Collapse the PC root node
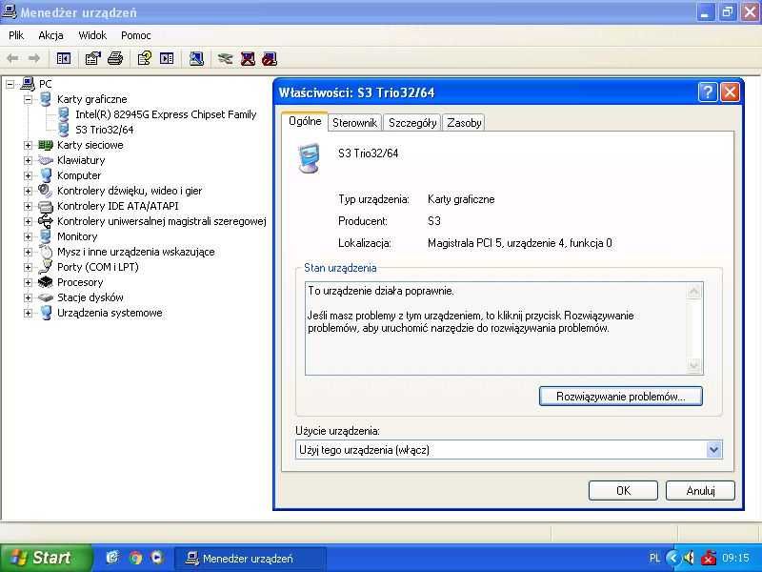The width and height of the screenshot is (762, 572). pyautogui.click(x=10, y=84)
